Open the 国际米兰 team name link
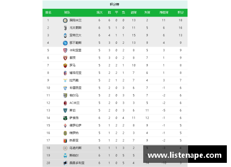The height and width of the screenshot is (167, 231). pos(75,20)
